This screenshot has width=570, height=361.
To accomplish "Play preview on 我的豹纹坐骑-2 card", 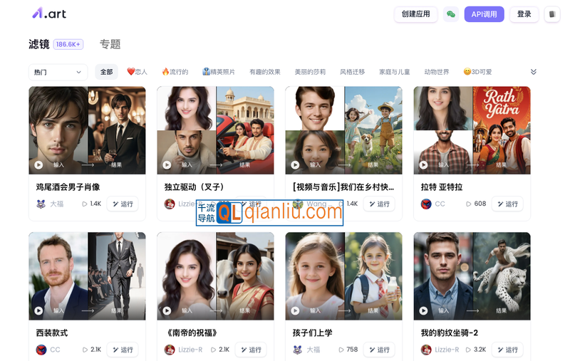I will (x=423, y=311).
